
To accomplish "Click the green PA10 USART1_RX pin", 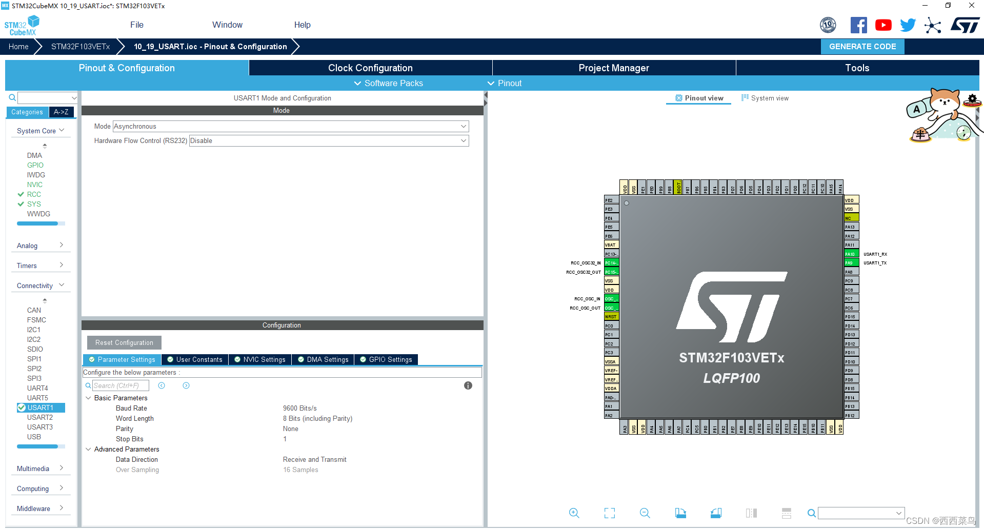I will tap(852, 254).
